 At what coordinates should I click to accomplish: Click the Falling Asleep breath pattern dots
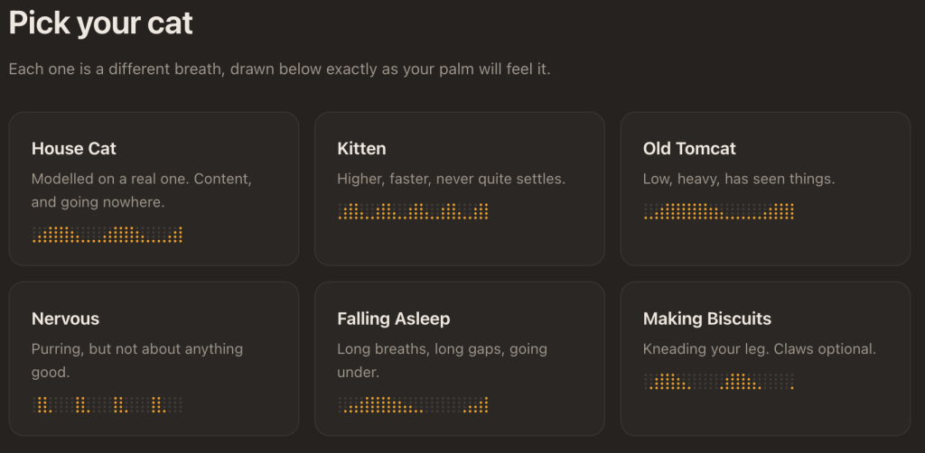(x=413, y=404)
